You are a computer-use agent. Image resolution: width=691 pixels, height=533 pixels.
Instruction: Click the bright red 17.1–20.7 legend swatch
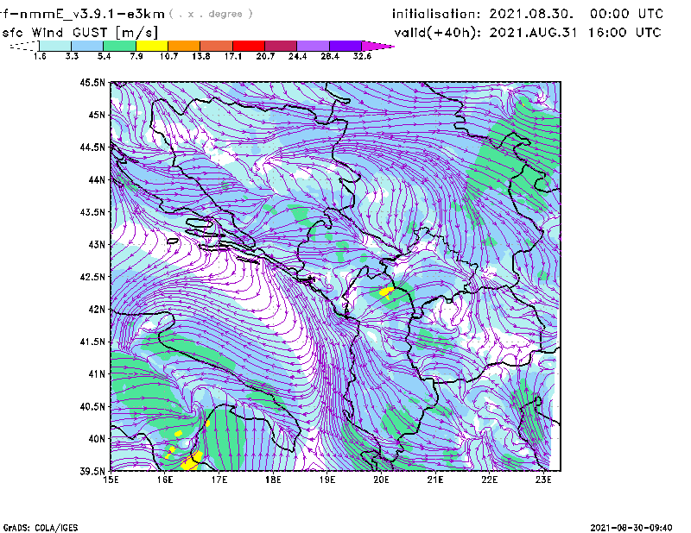[249, 46]
